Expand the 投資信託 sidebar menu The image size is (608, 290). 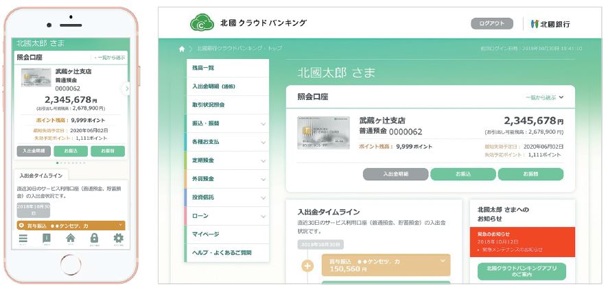(x=227, y=197)
